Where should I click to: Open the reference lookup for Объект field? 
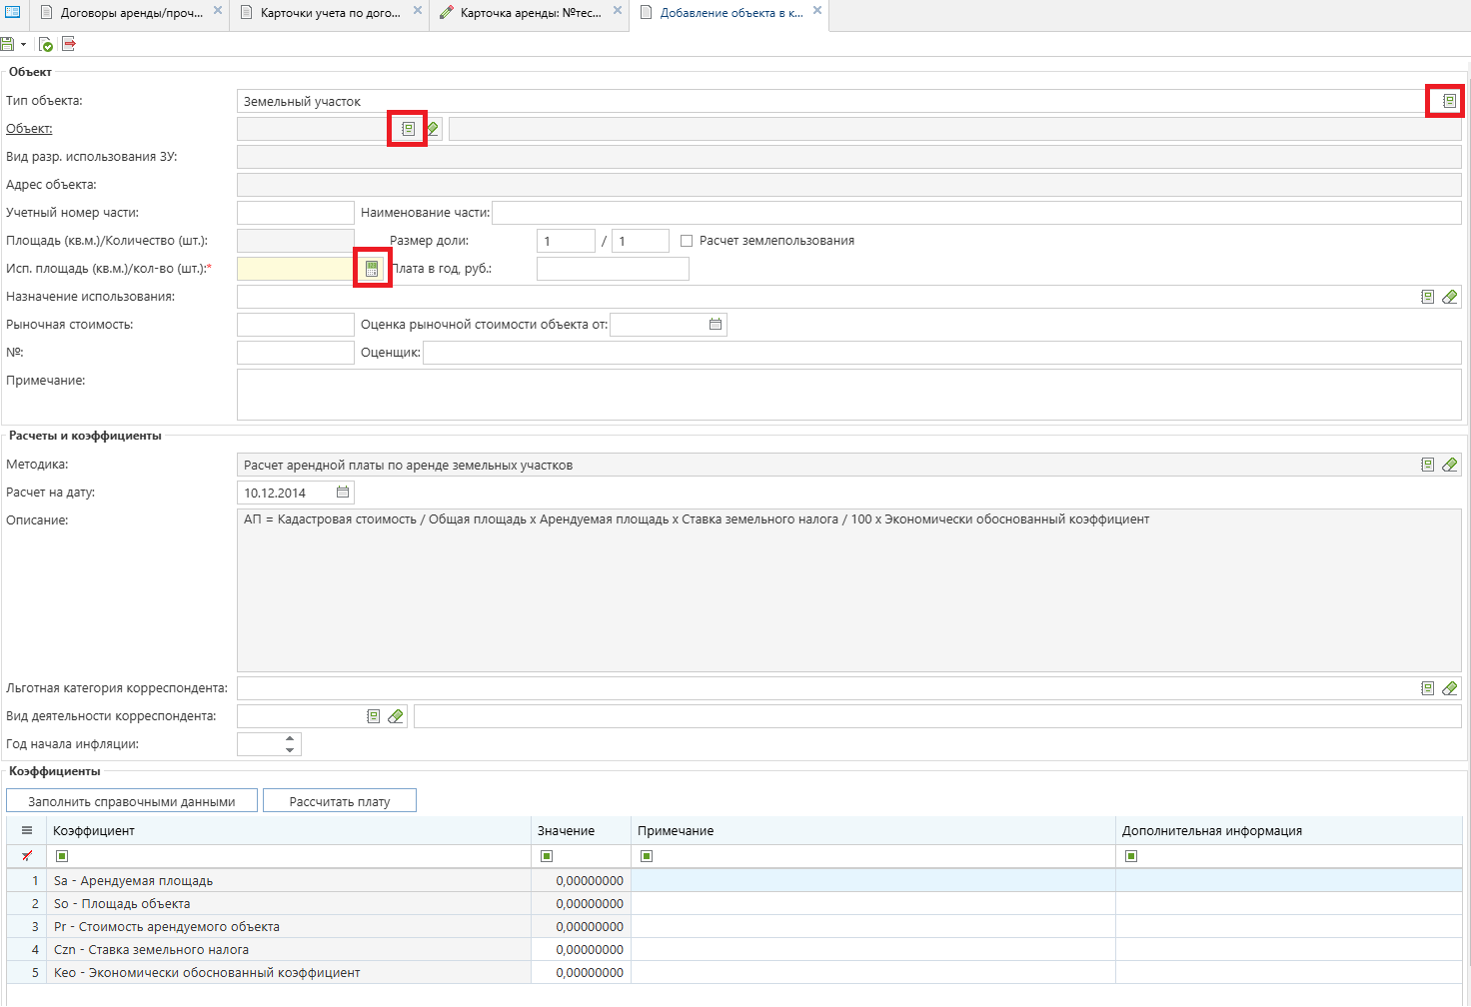click(x=408, y=129)
